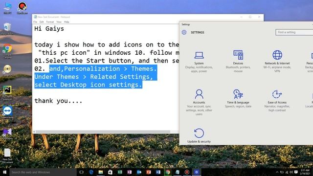313x176 pixels.
Task: Open the Notepad File menu
Action: [x=35, y=22]
